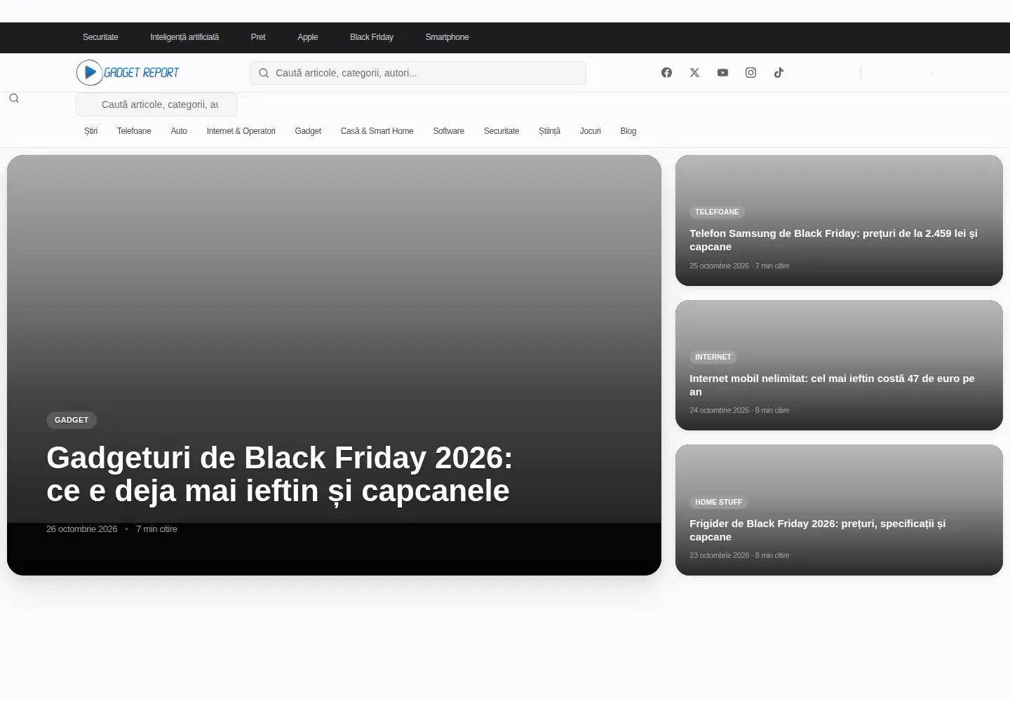
Task: Open the Internet mobil nelimitat article
Action: click(832, 385)
